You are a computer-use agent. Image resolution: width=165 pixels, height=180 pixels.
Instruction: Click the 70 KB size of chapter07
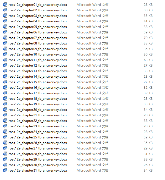click(x=148, y=38)
